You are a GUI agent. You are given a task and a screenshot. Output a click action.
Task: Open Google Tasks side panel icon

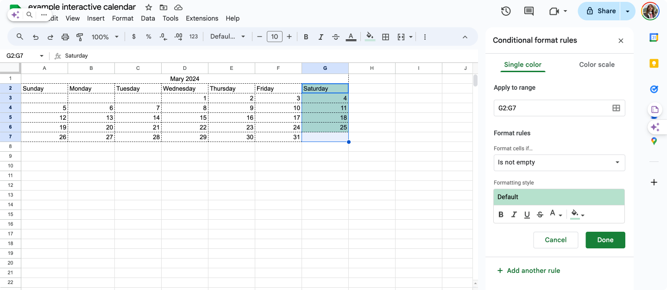(x=654, y=89)
